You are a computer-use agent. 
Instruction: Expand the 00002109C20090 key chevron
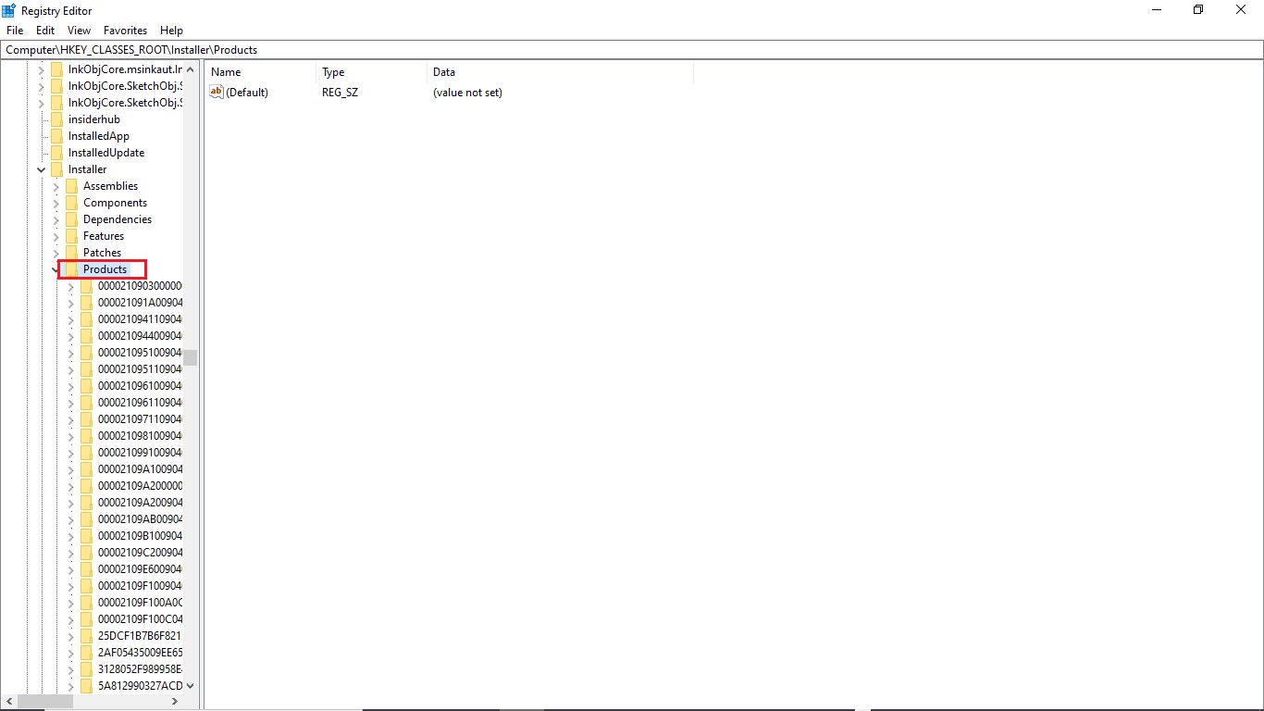(70, 553)
